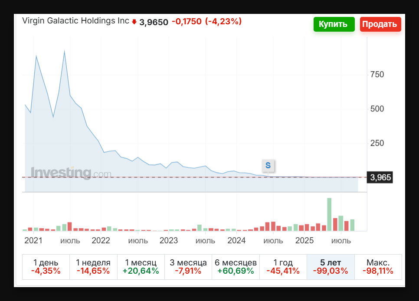The height and width of the screenshot is (301, 419).
Task: Click the 500 price axis label
Action: click(377, 109)
